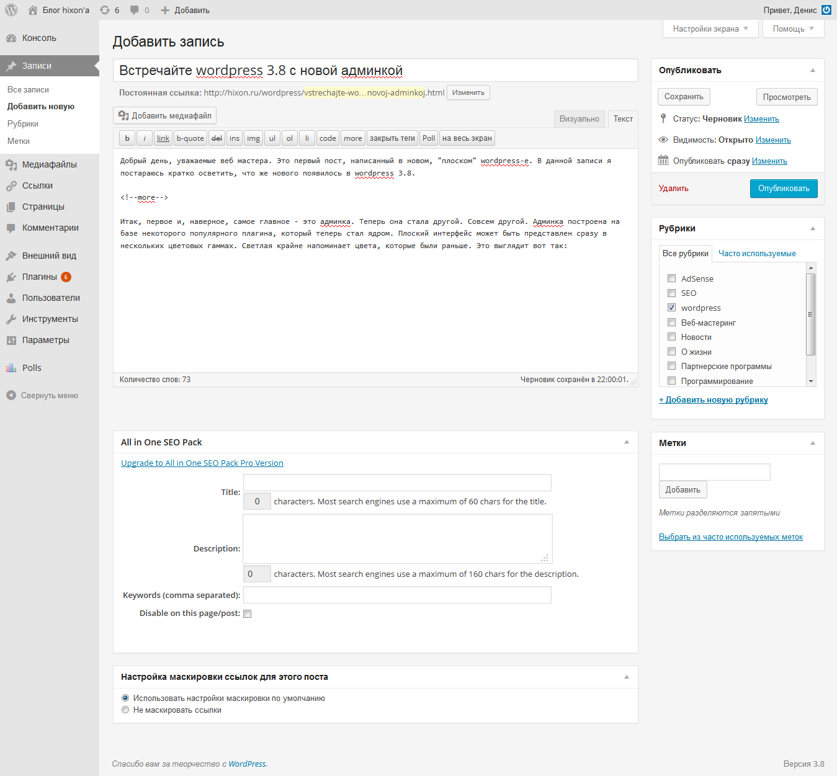Collapse the Опубликовать panel
Screen dimensions: 837x776
(x=813, y=70)
